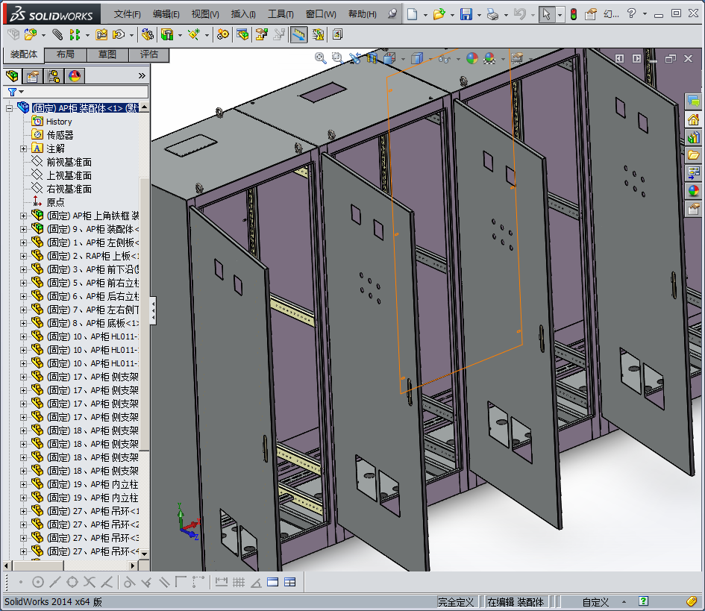Switch to the 评估 tab
Image resolution: width=705 pixels, height=611 pixels.
tap(149, 54)
